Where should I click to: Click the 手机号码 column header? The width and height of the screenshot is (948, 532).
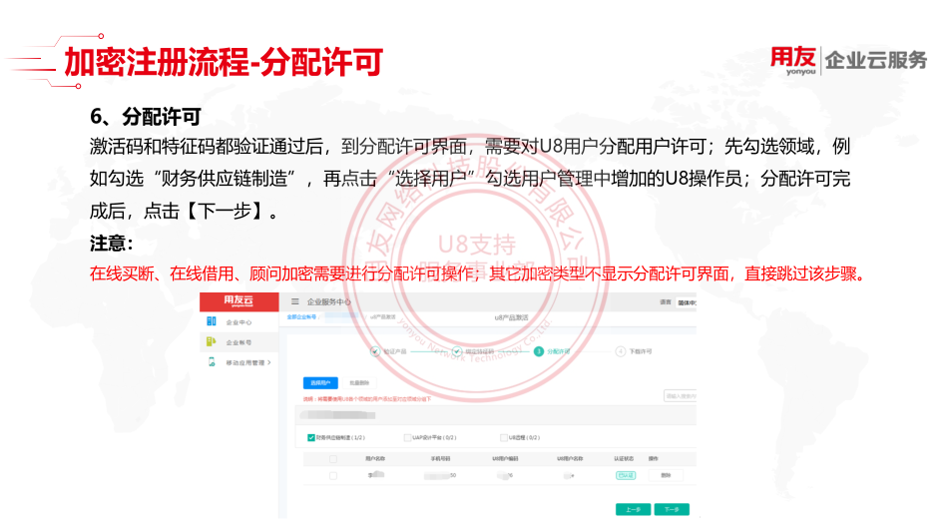click(440, 459)
